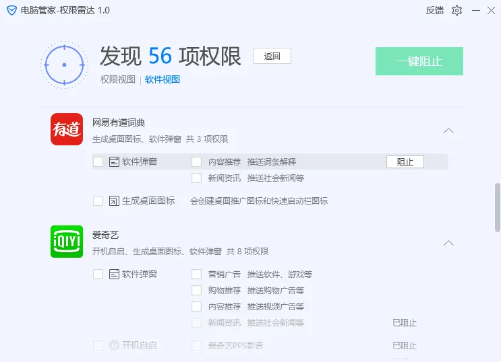
Task: Switch to 权限视图 tab
Action: (x=118, y=79)
